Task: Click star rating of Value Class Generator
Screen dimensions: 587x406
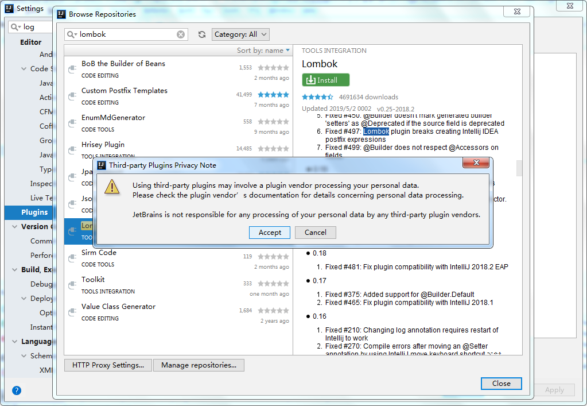Action: coord(273,310)
